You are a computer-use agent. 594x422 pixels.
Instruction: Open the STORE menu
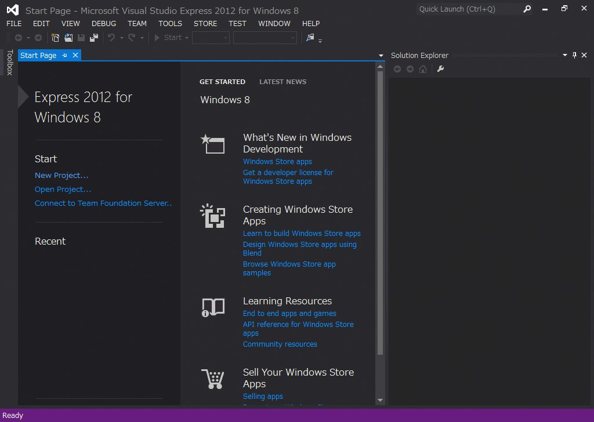[x=205, y=23]
